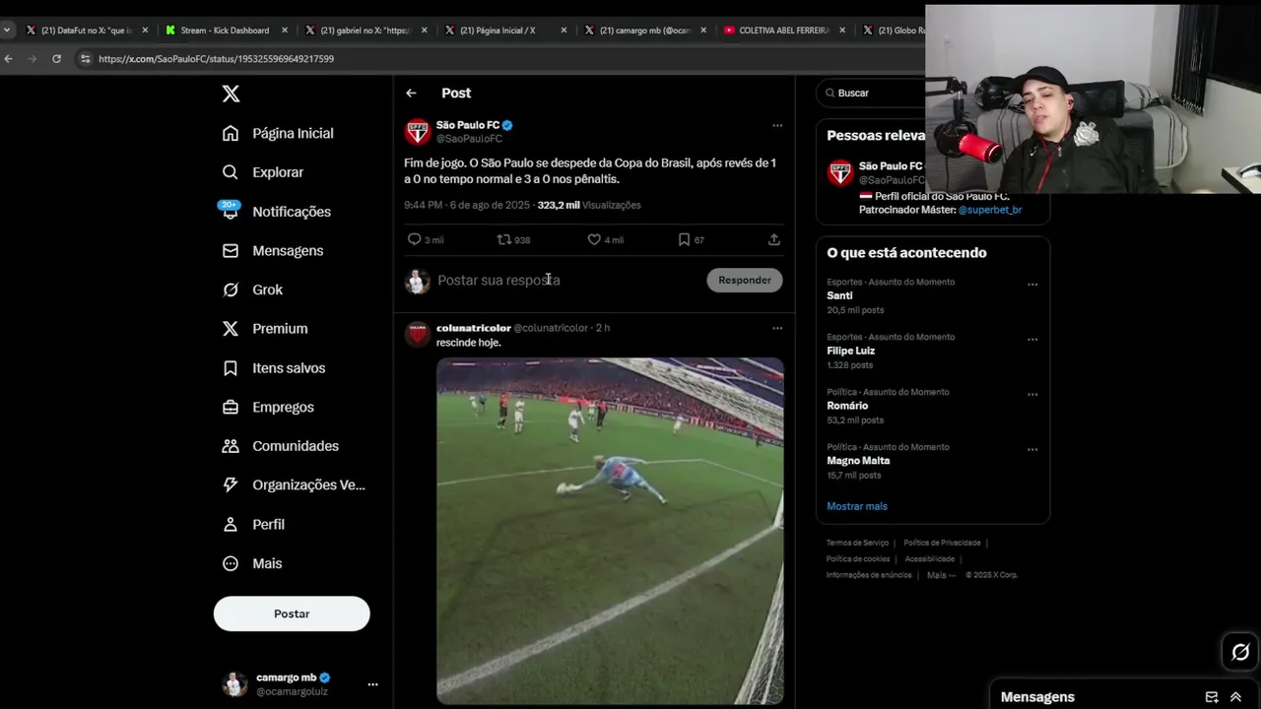Open Acessibilidade footer link
This screenshot has height=709, width=1261.
point(929,558)
